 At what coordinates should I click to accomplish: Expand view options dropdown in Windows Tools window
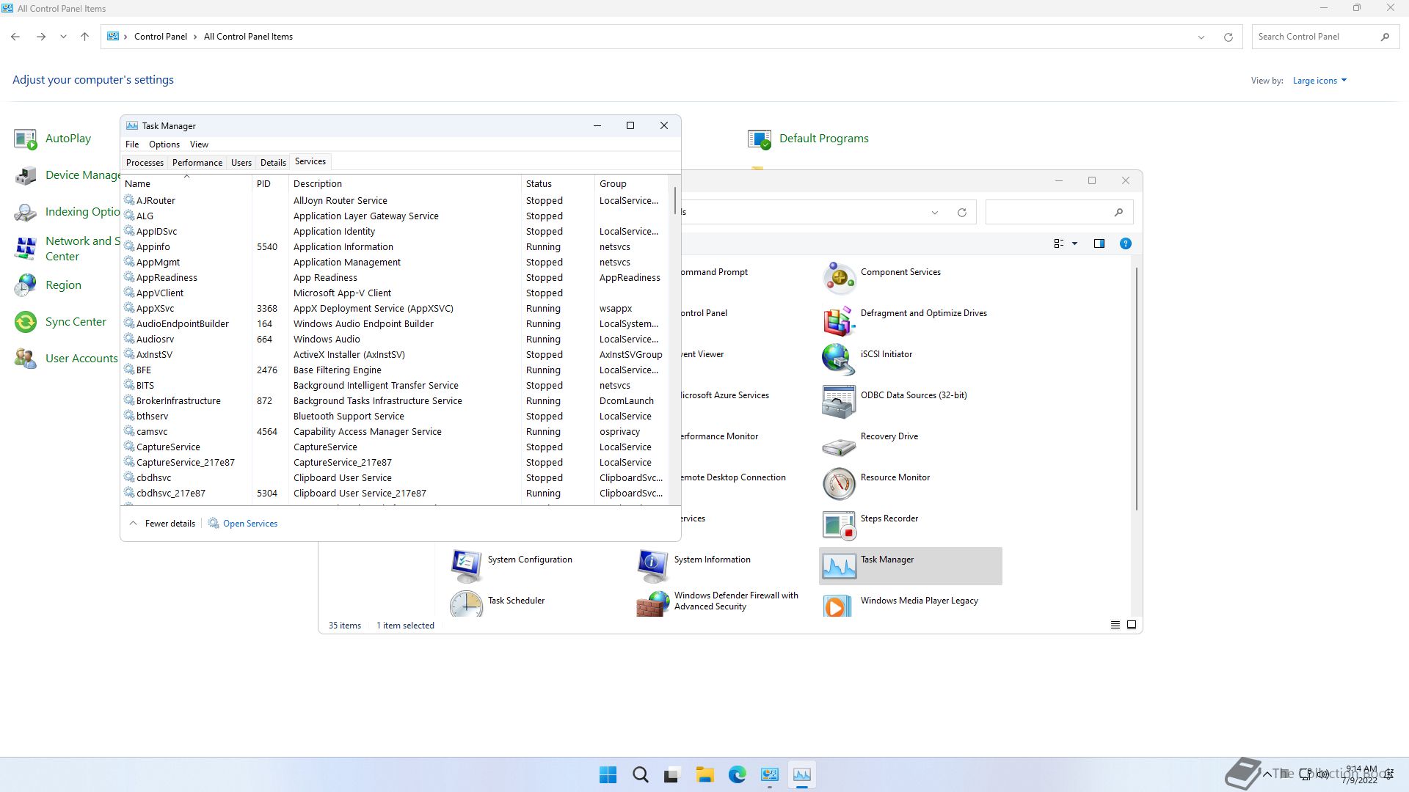(x=1074, y=244)
